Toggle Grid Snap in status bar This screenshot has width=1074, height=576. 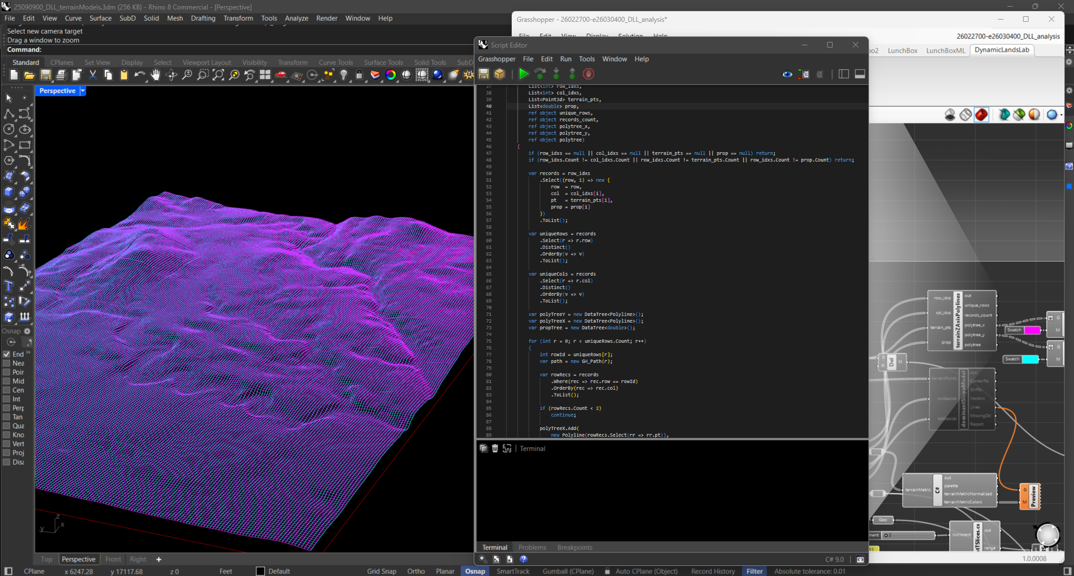click(381, 571)
